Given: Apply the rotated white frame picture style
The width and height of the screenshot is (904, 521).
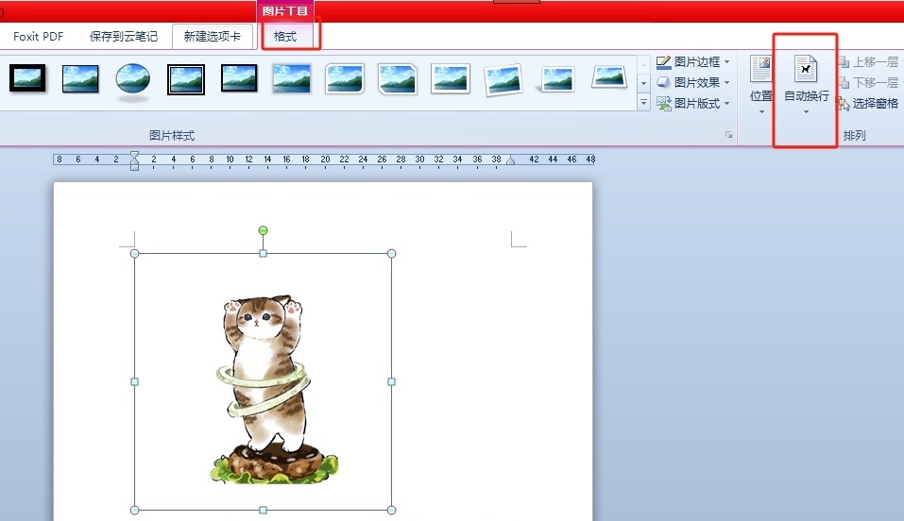Looking at the screenshot, I should tap(503, 79).
